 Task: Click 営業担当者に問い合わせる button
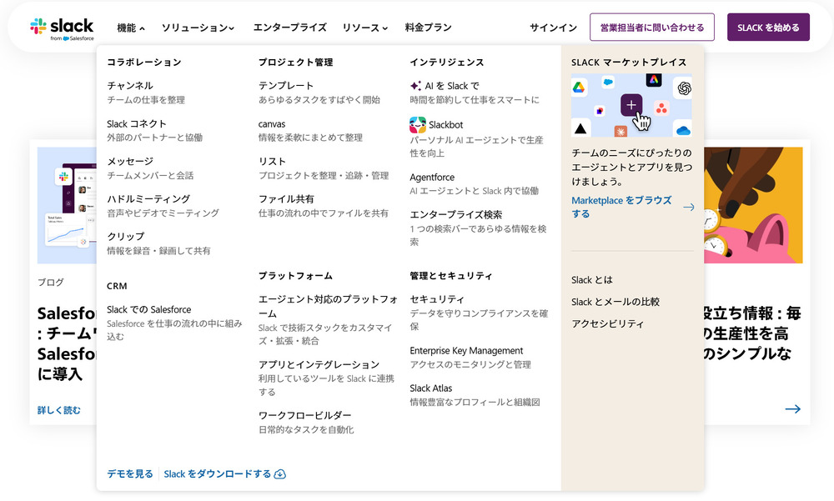[651, 27]
